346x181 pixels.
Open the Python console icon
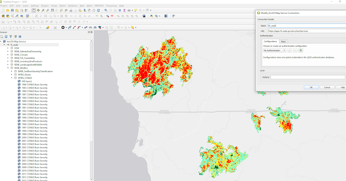[151, 16]
